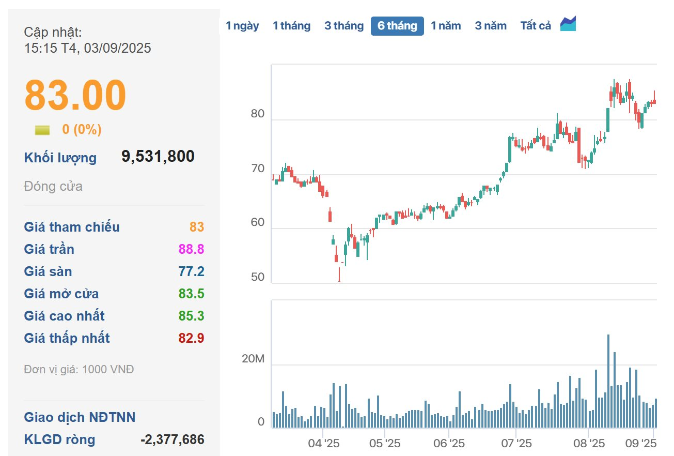
Task: Click the Khối lượng value 9,531,800
Action: (x=158, y=157)
